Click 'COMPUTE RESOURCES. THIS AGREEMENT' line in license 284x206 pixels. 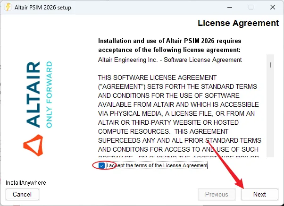[x=163, y=131]
